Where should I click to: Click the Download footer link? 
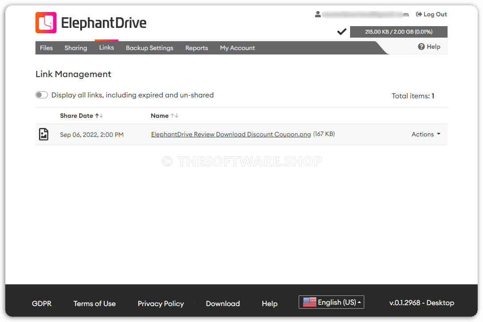pyautogui.click(x=223, y=303)
